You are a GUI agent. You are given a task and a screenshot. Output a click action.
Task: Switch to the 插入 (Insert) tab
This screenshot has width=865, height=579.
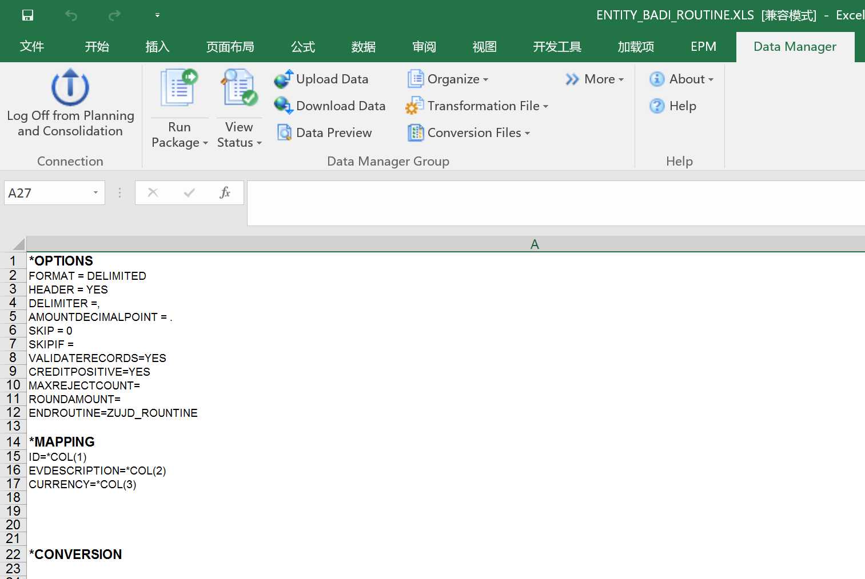(158, 47)
